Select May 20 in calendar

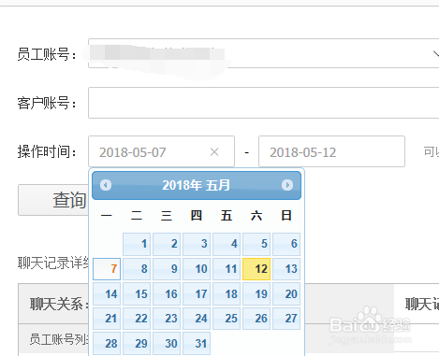(x=286, y=293)
